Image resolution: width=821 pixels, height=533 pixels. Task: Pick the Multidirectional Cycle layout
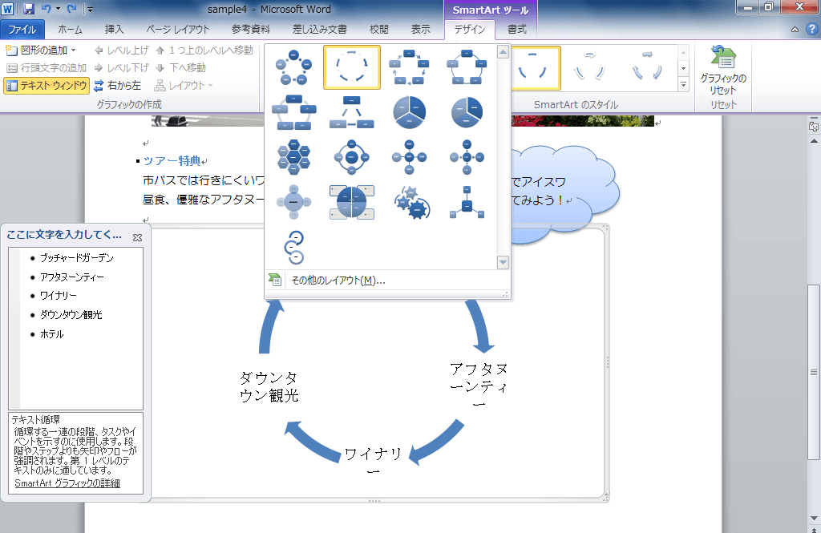click(x=352, y=112)
